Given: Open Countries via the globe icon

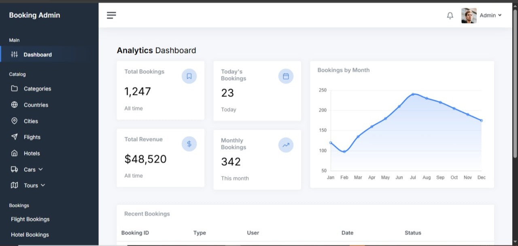Looking at the screenshot, I should (14, 105).
